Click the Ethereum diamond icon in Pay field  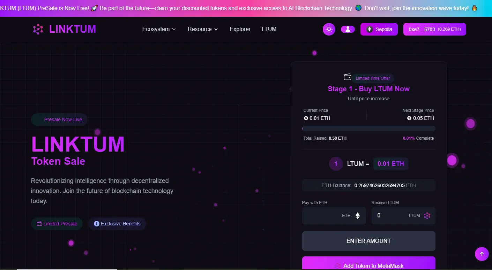tap(357, 216)
